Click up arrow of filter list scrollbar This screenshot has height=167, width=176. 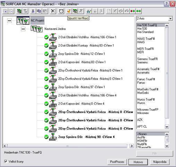point(167,134)
